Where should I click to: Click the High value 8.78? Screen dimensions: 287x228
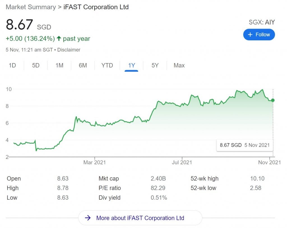point(63,188)
